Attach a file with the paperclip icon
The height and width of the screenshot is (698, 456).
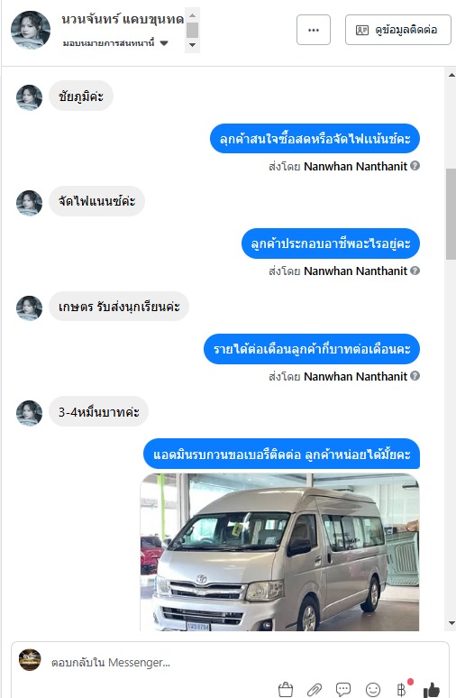tap(315, 690)
